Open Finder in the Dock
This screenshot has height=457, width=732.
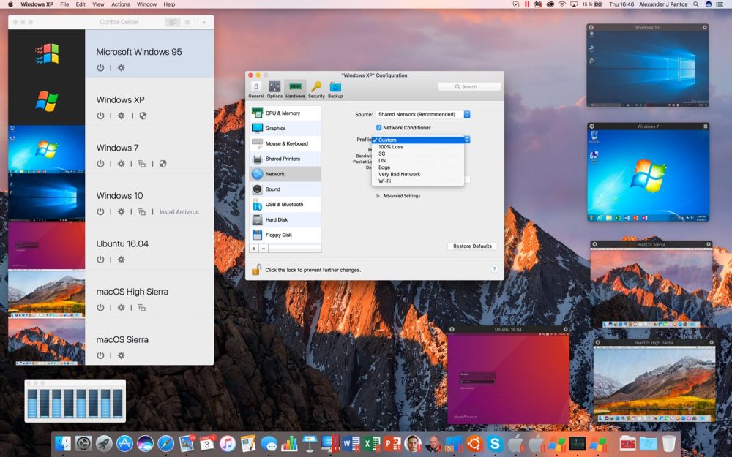pos(63,444)
